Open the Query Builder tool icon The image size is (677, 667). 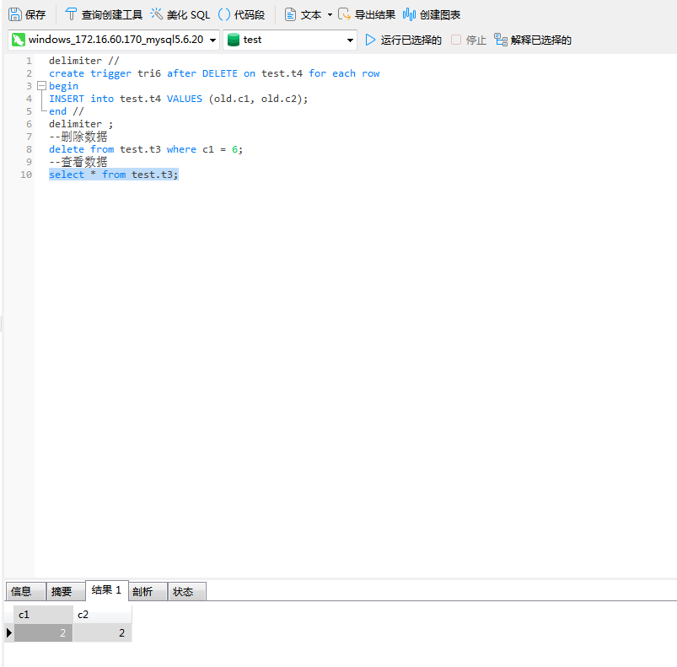71,14
